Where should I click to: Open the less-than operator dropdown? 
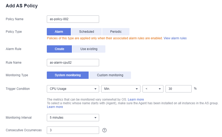click(x=153, y=89)
